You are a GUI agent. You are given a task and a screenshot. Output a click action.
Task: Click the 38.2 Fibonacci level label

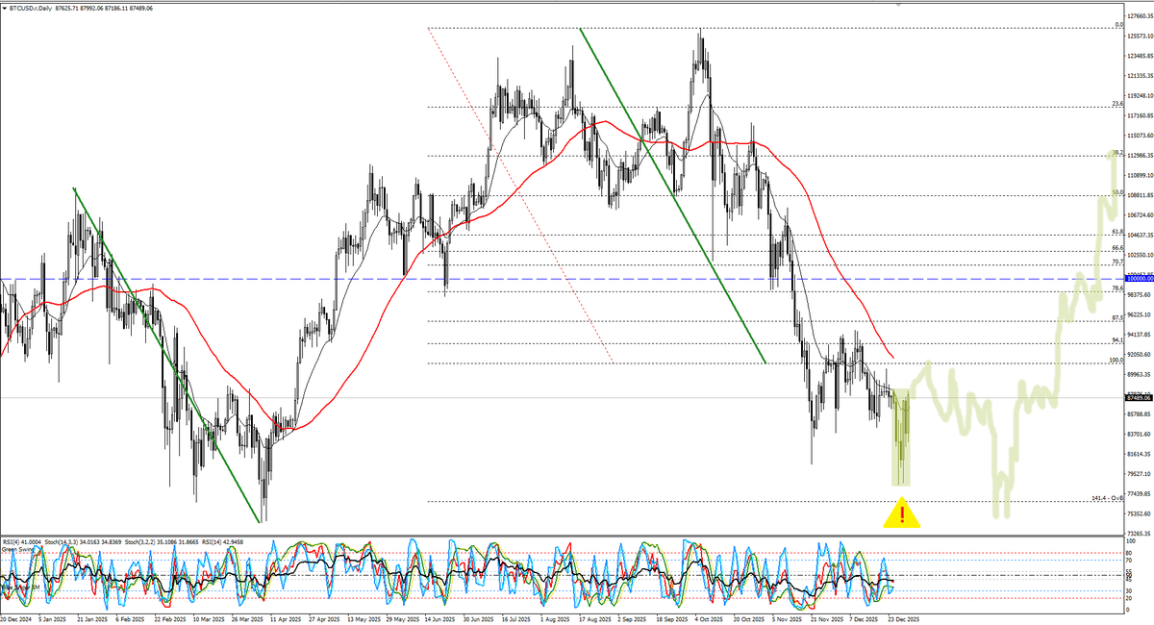click(x=1116, y=152)
